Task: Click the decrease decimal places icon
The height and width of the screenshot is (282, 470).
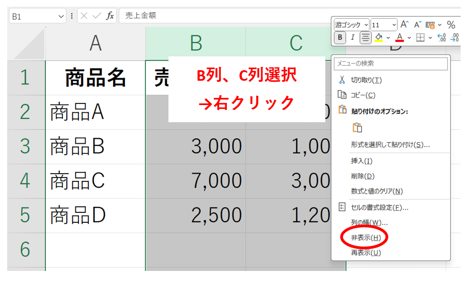Action: [455, 38]
